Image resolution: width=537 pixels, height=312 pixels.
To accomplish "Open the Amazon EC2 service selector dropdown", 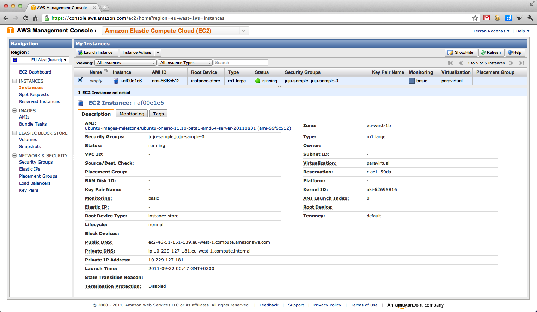I will click(244, 31).
